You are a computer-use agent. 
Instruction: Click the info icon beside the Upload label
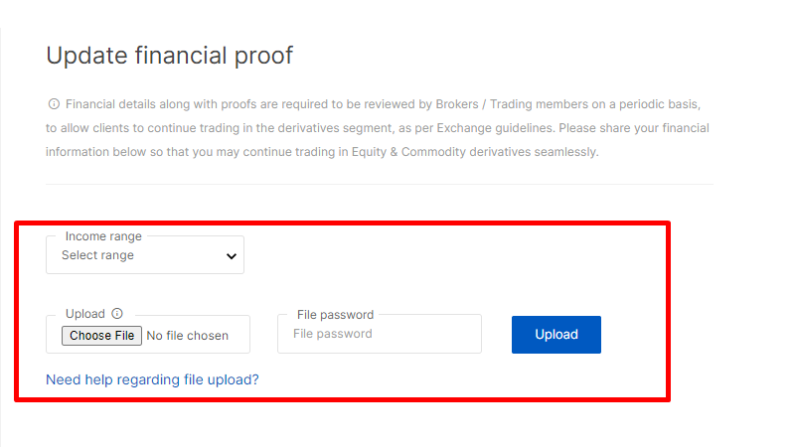click(x=117, y=314)
